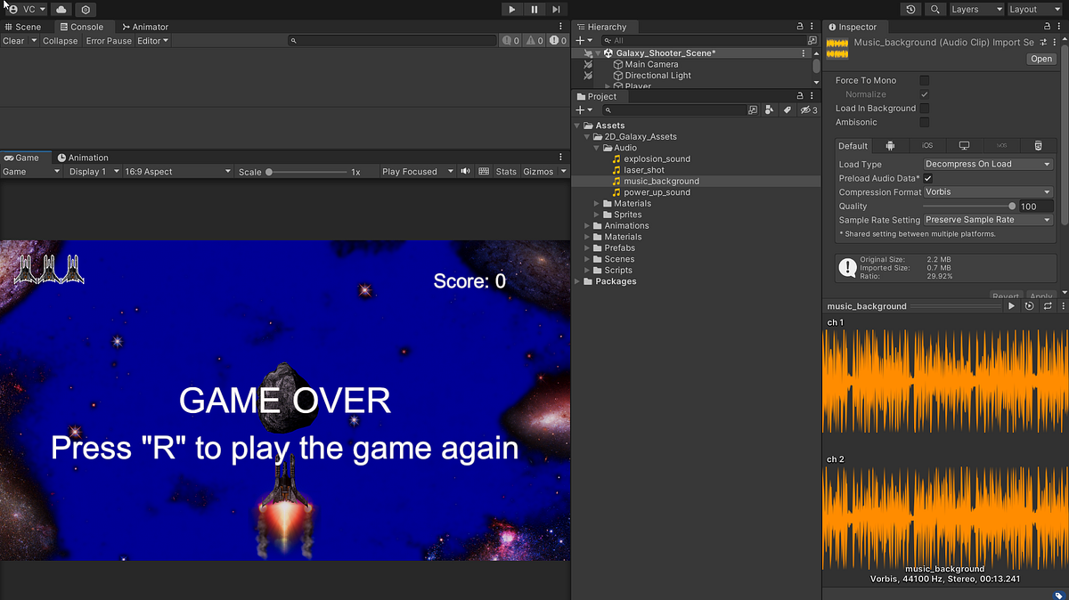
Task: Play the music_background audio preview
Action: click(x=1011, y=305)
